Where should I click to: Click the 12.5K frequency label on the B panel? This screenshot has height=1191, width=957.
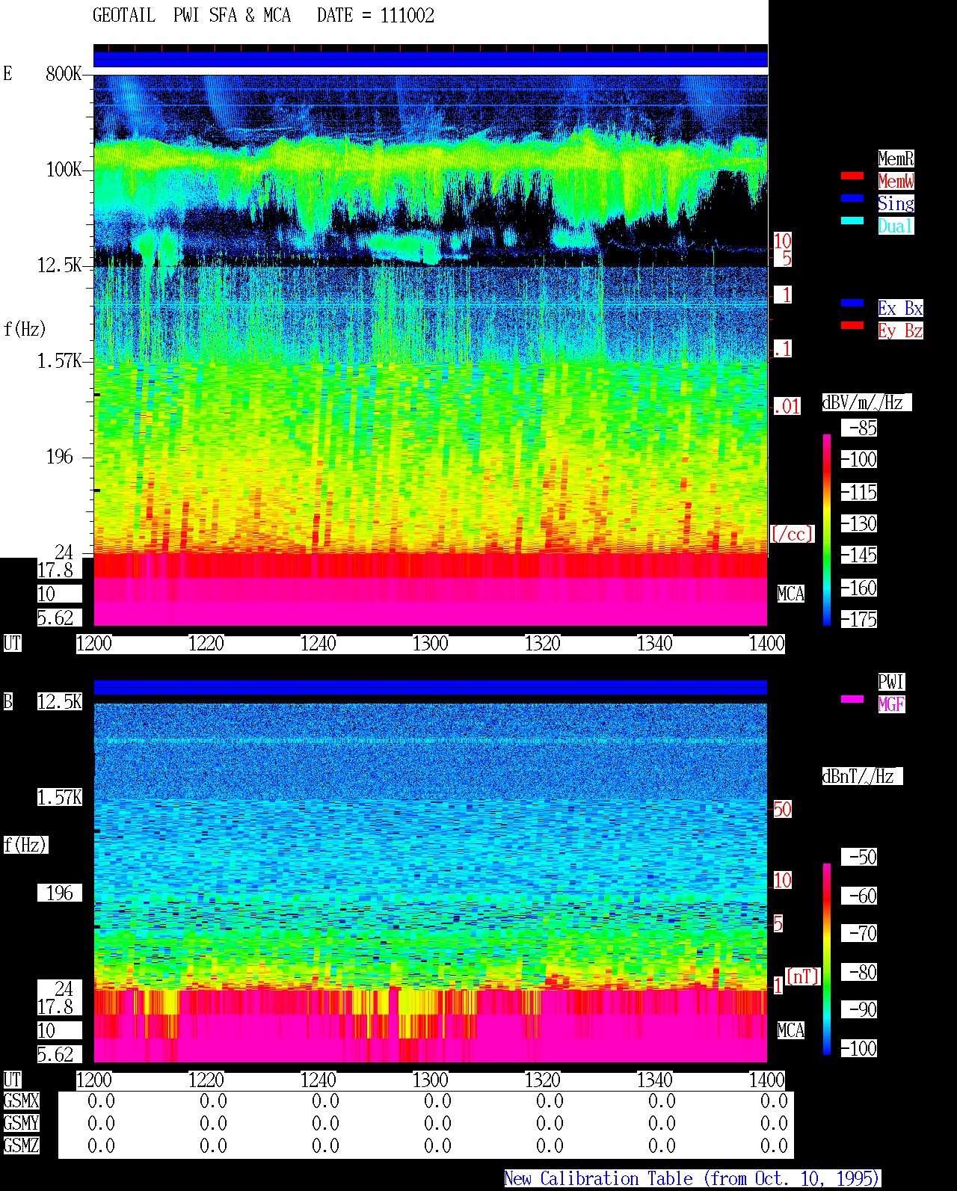(x=60, y=702)
